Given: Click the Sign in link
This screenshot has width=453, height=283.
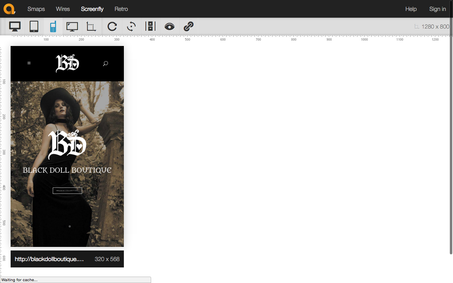Looking at the screenshot, I should point(437,9).
